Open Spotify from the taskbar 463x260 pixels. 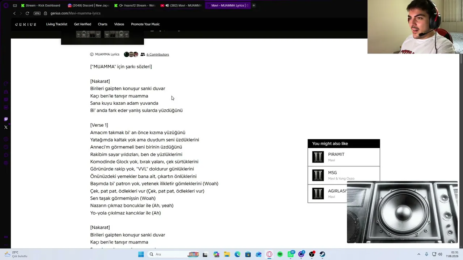coord(280,254)
